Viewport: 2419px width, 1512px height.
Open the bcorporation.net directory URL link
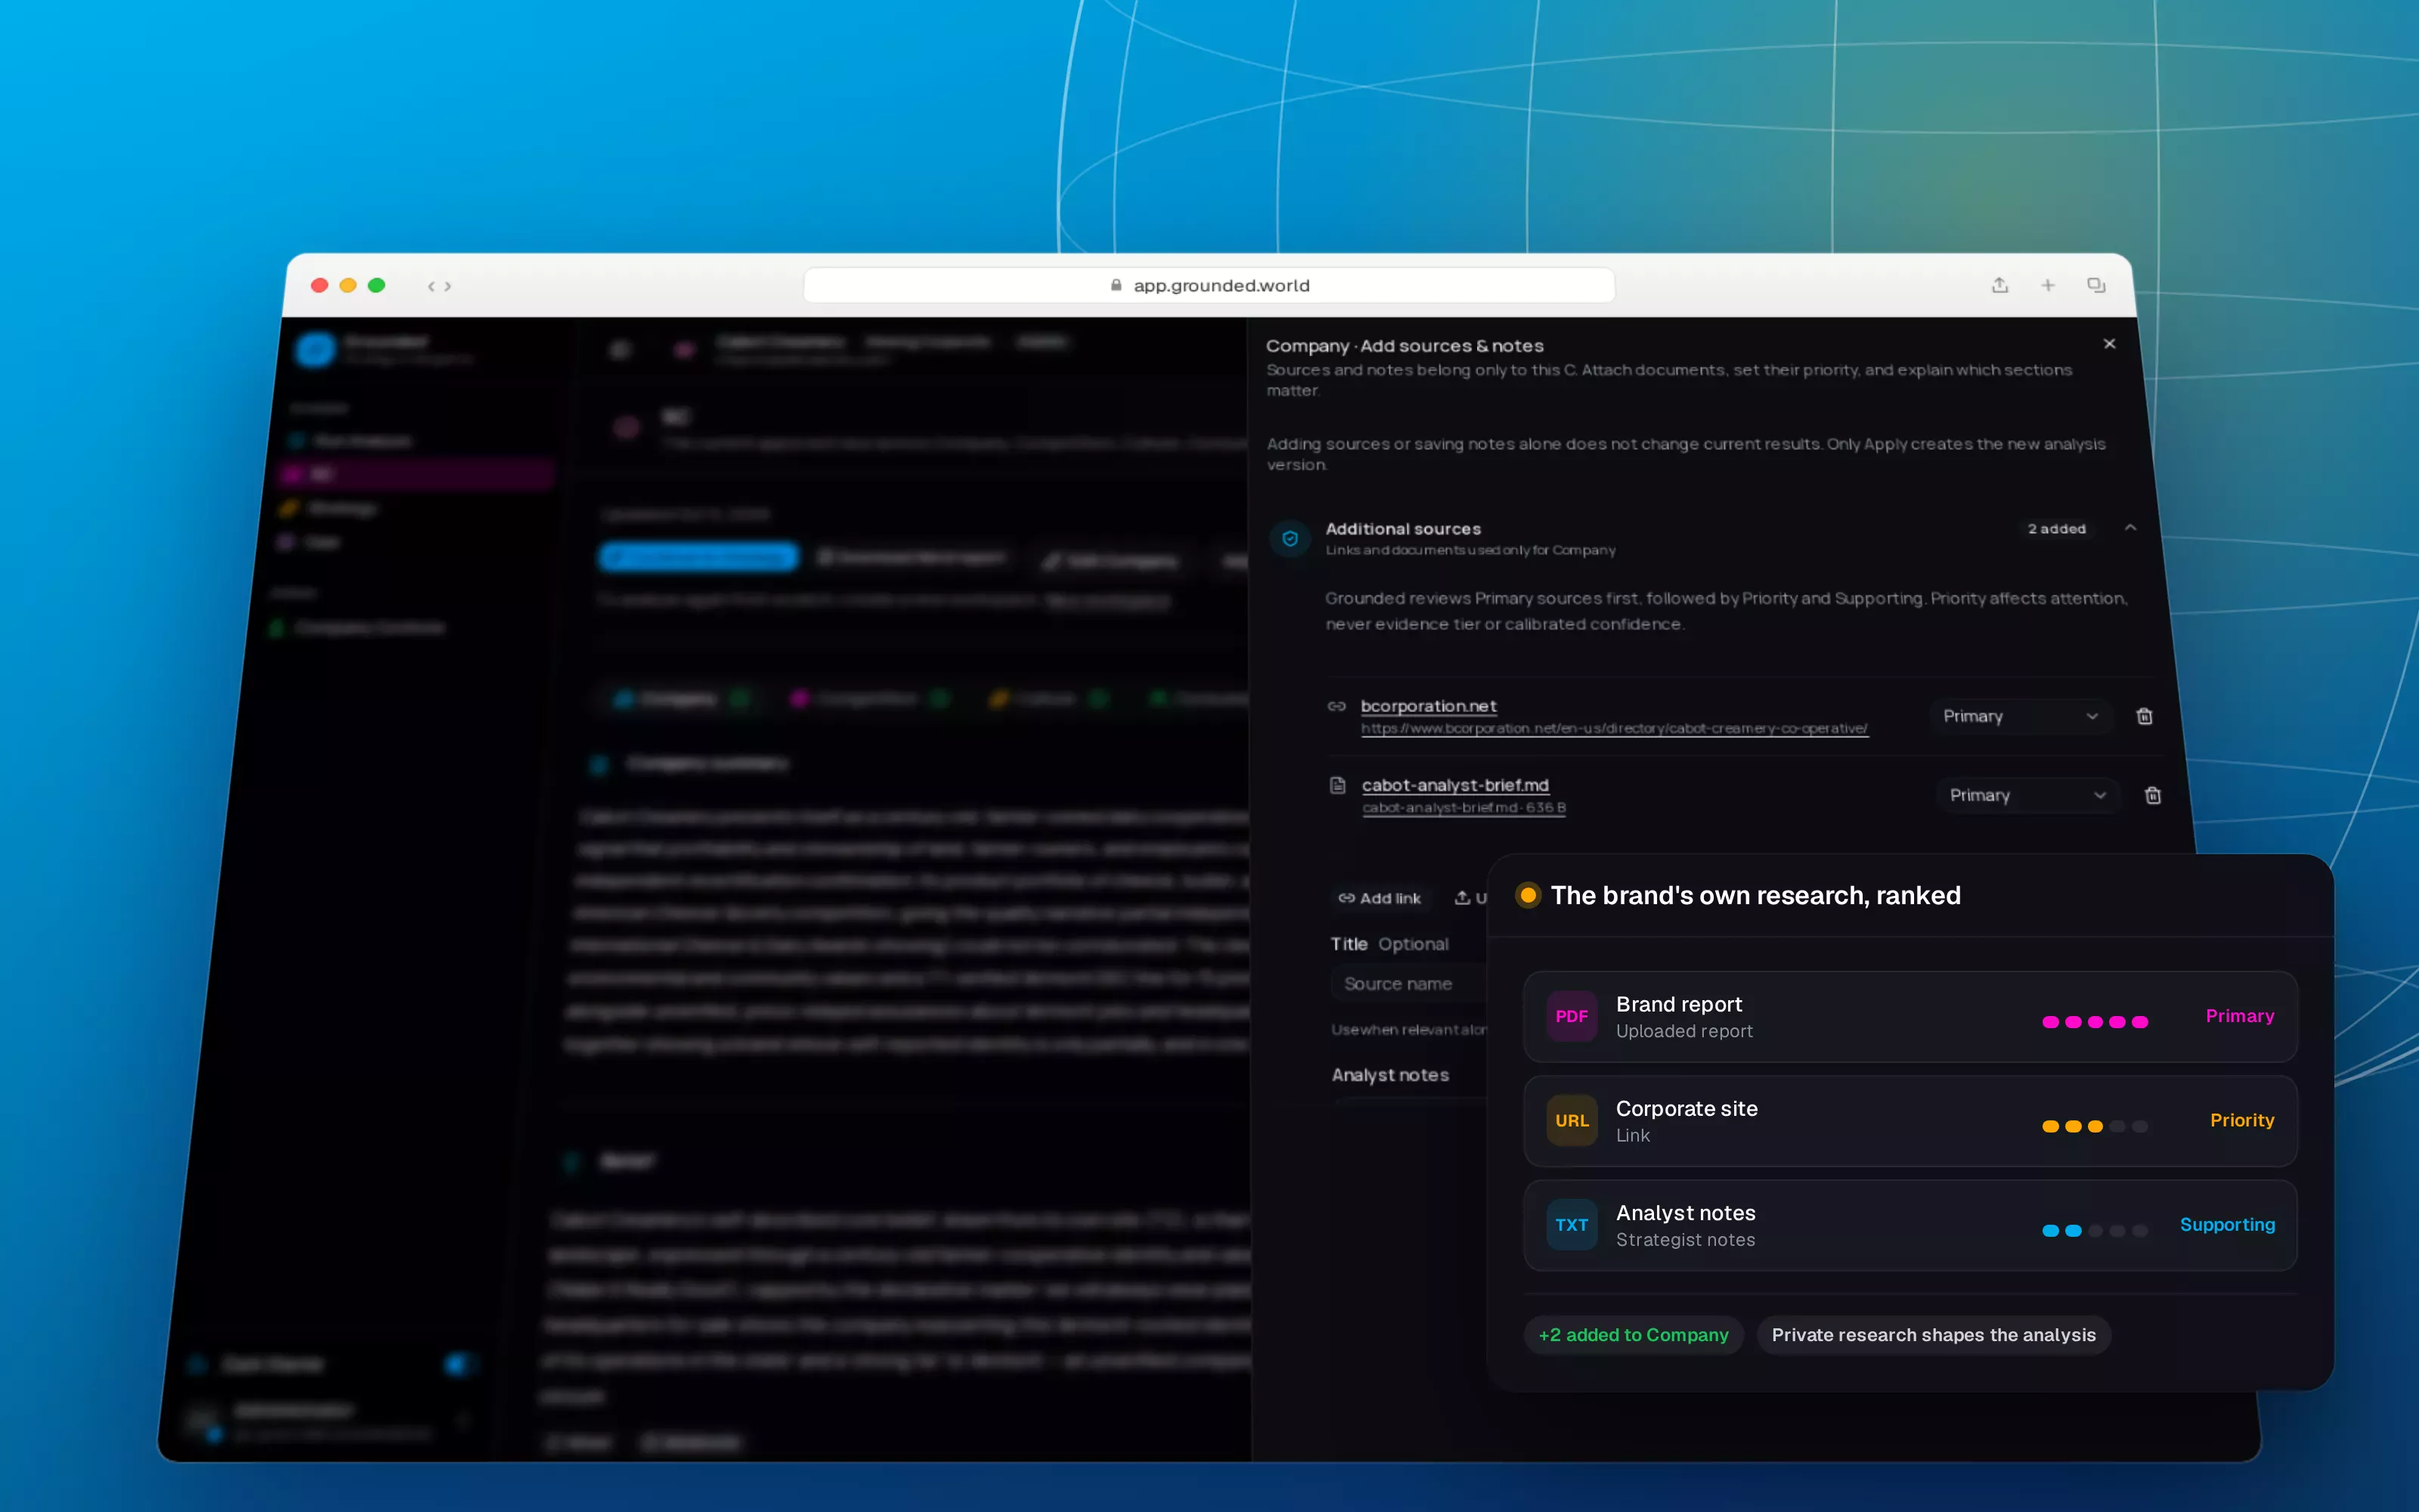pos(1613,728)
